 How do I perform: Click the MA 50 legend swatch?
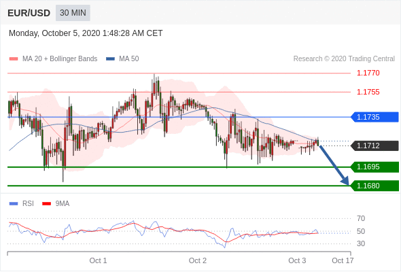click(x=110, y=59)
